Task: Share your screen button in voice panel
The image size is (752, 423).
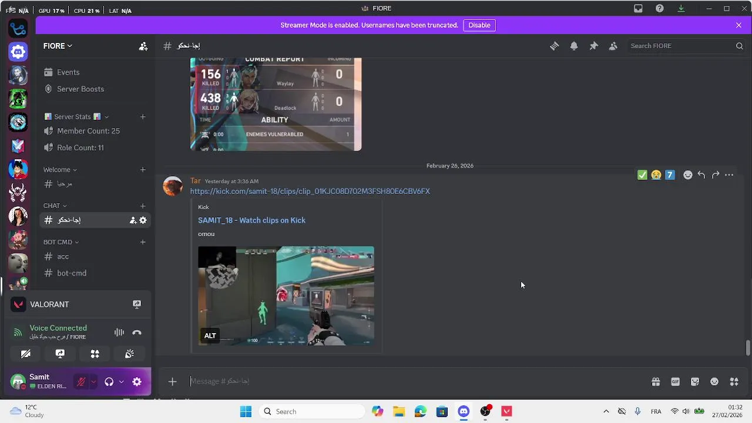Action: point(60,354)
